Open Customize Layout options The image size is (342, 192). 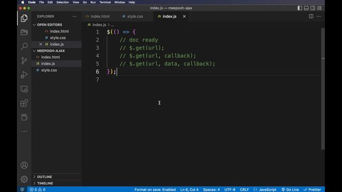(320, 8)
